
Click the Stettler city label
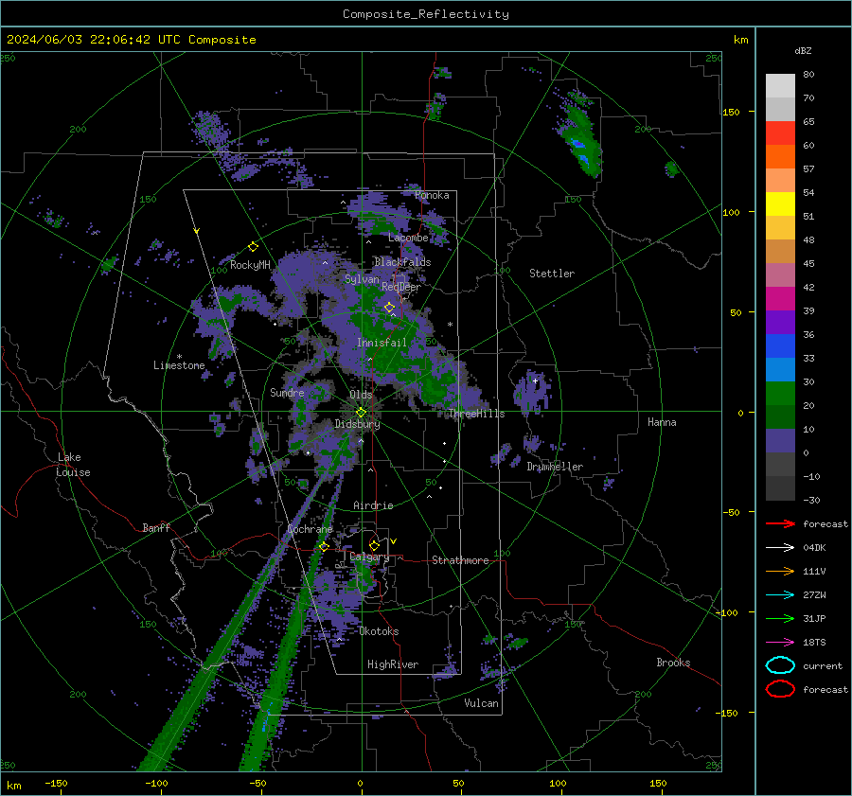point(552,274)
